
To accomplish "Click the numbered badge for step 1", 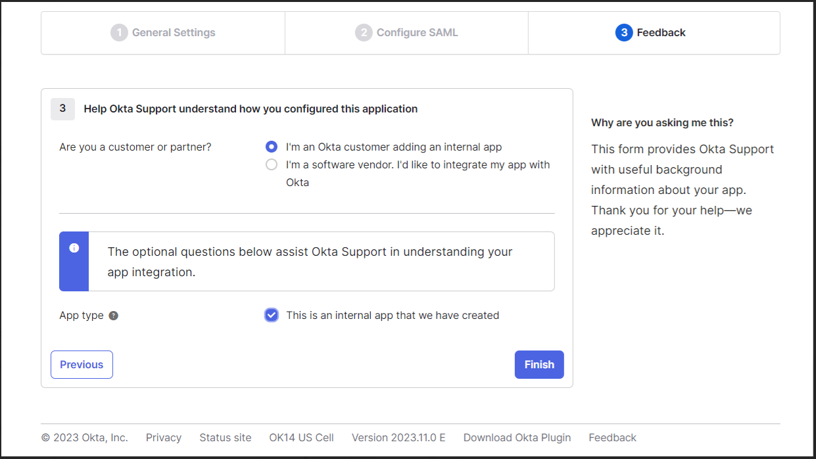I will (119, 32).
